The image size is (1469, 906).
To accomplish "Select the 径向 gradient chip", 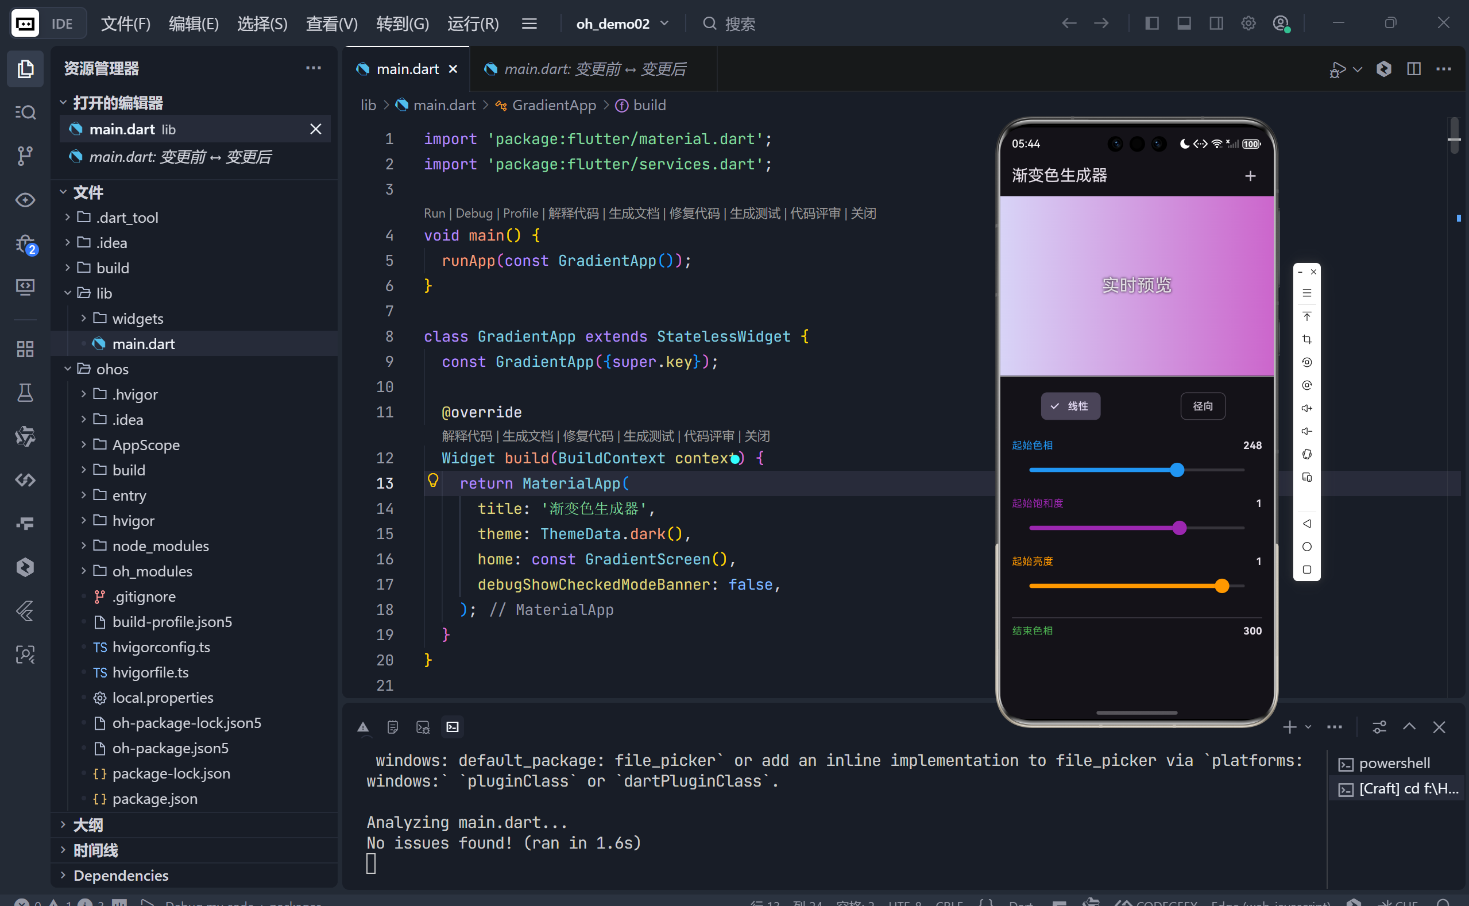I will 1203,406.
